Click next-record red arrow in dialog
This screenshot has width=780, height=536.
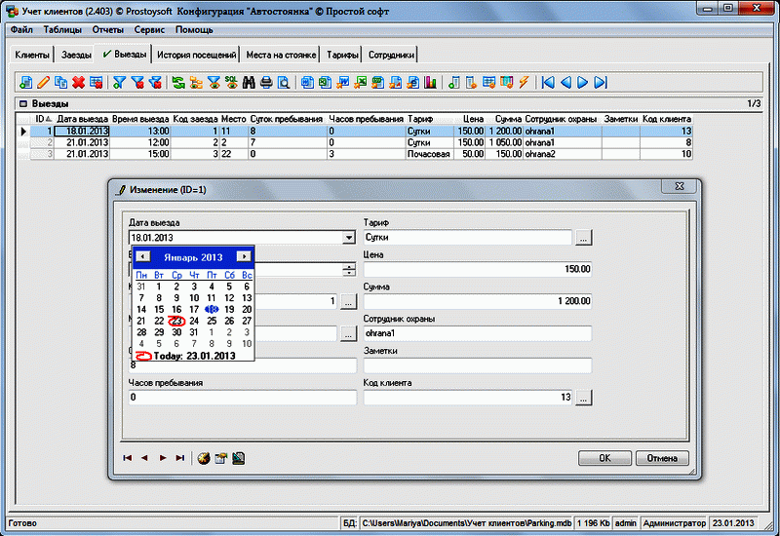tap(163, 458)
